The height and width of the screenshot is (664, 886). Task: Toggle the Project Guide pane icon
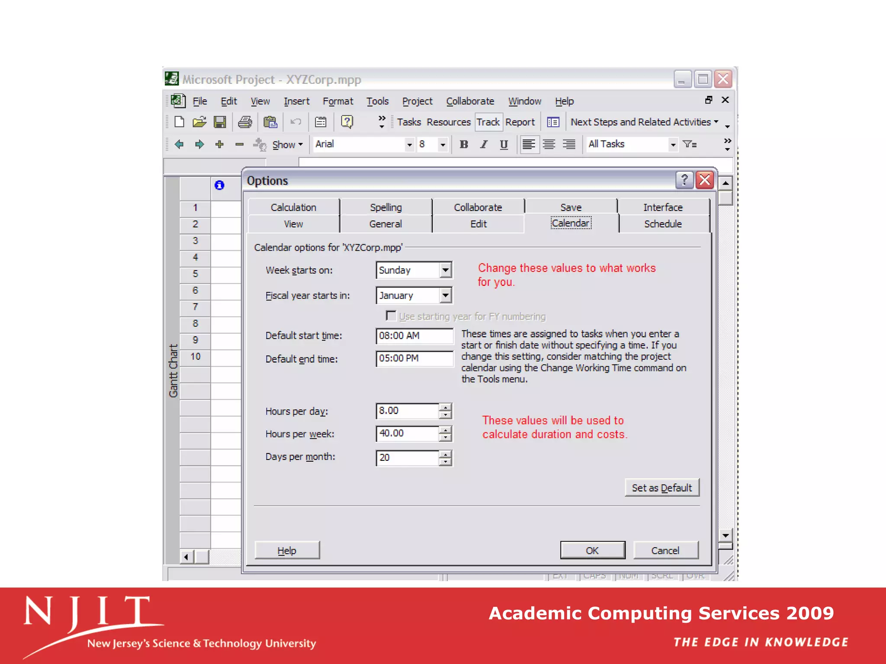coord(553,122)
